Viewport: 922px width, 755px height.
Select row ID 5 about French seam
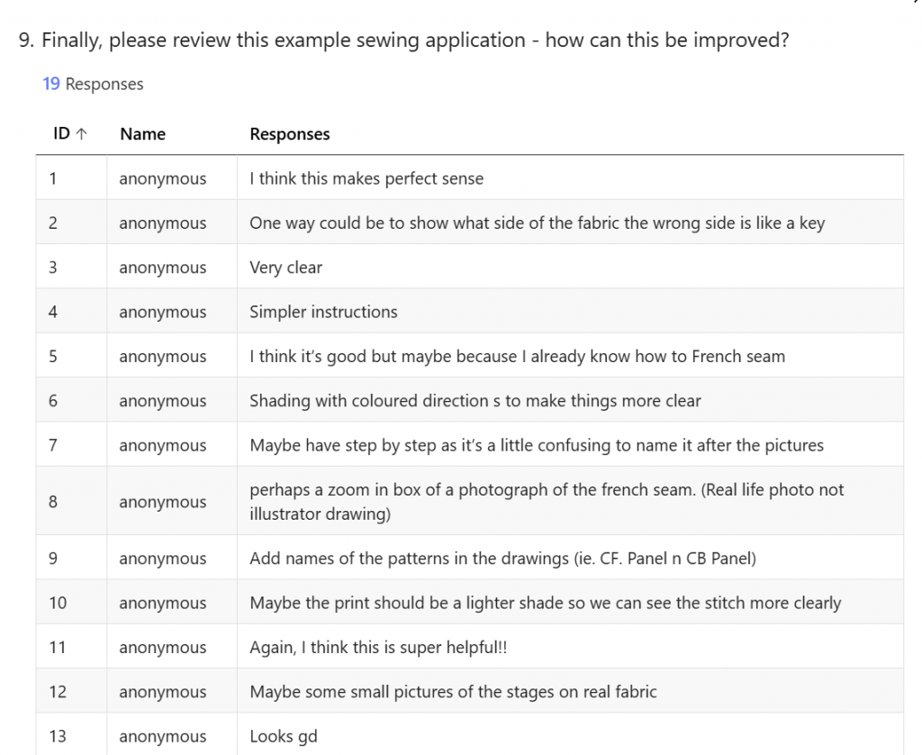[517, 357]
